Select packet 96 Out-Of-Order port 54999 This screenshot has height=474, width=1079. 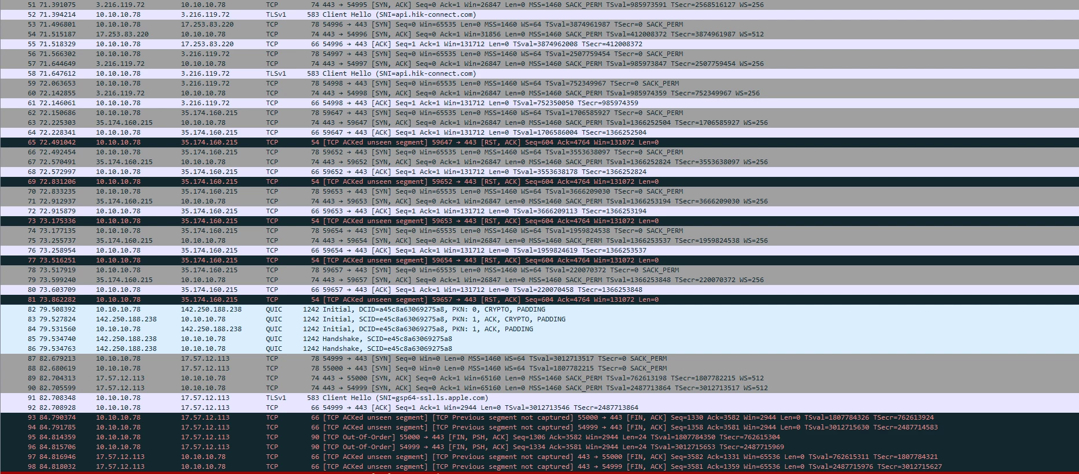pyautogui.click(x=539, y=447)
